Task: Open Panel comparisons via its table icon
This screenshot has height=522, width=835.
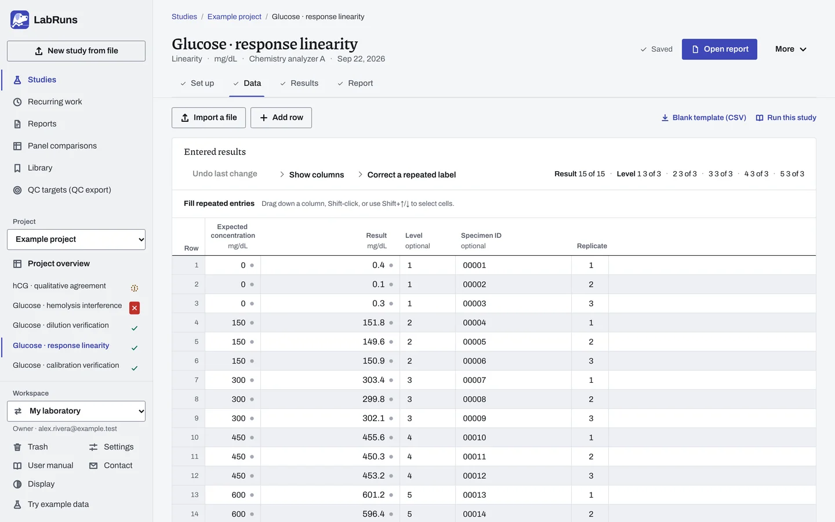Action: [17, 146]
